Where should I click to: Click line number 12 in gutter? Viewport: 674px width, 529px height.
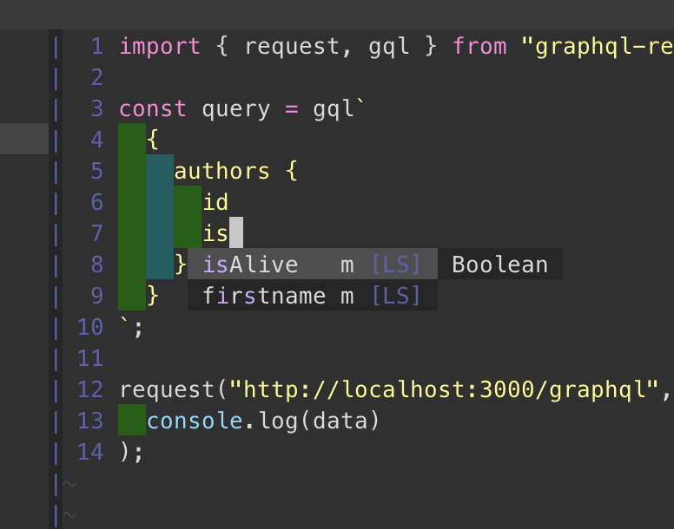click(x=90, y=389)
